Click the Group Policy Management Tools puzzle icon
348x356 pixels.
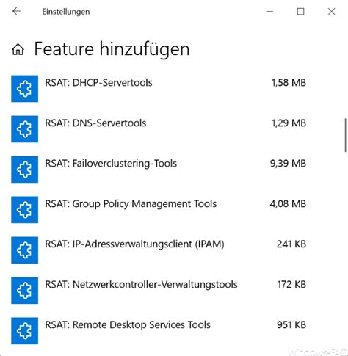pyautogui.click(x=24, y=210)
